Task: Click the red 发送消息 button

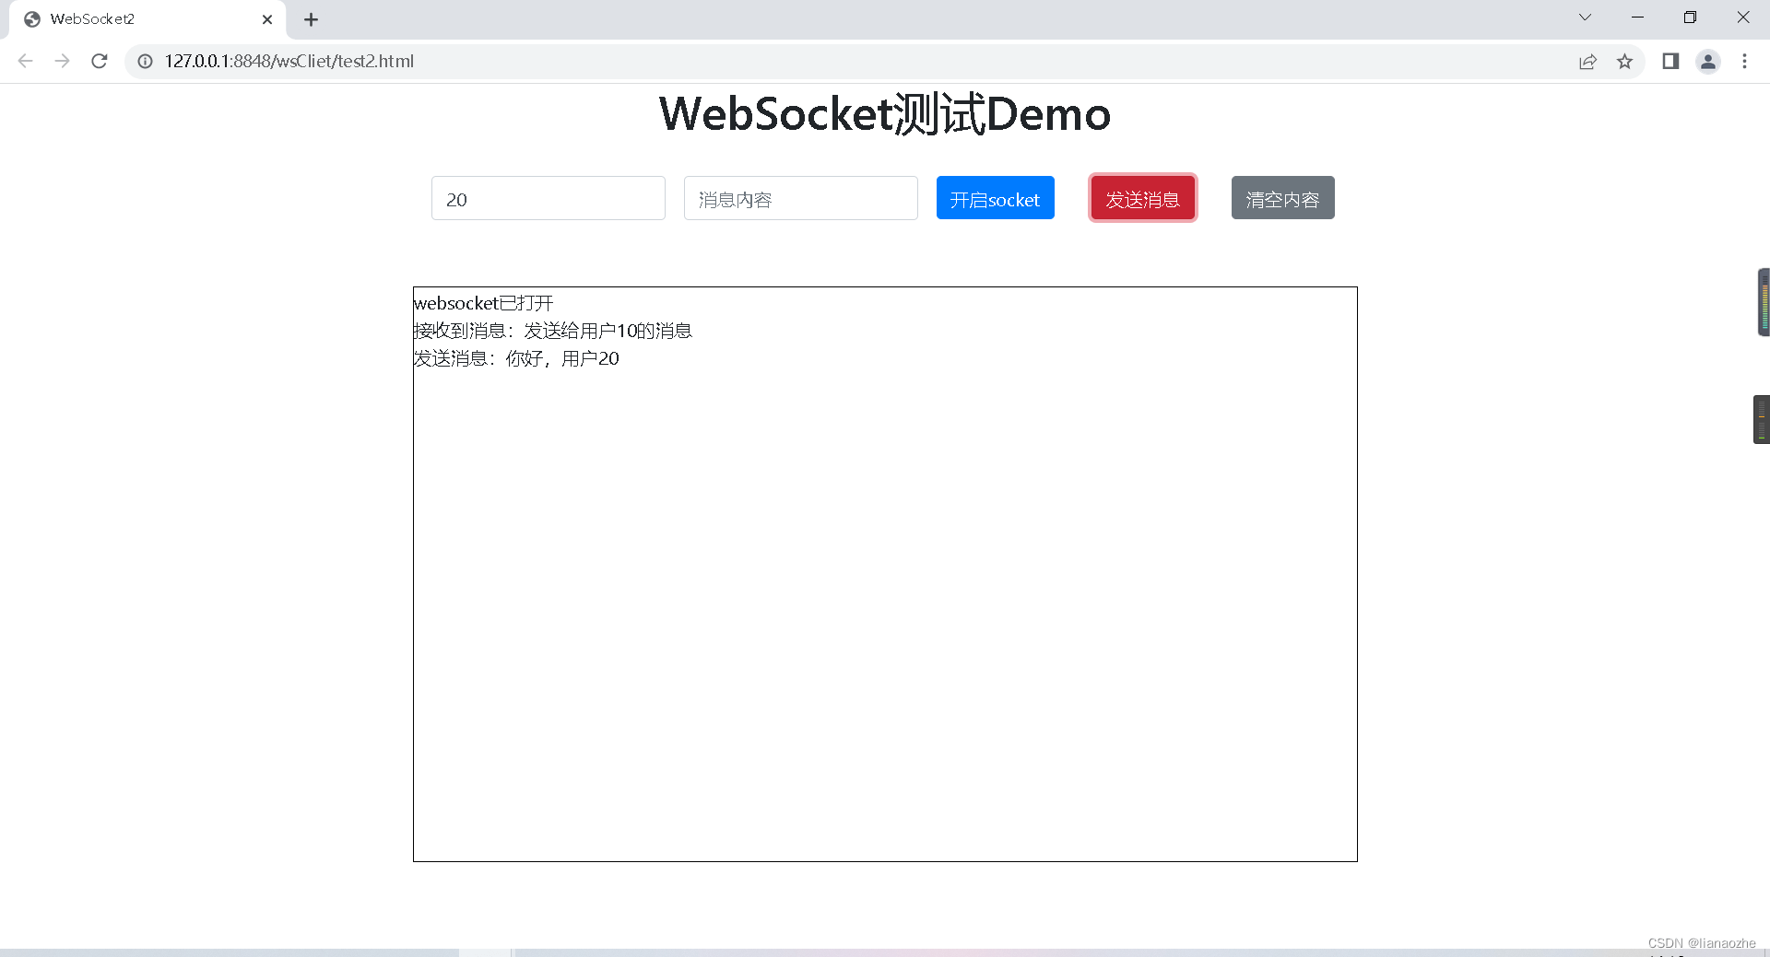Action: tap(1142, 197)
